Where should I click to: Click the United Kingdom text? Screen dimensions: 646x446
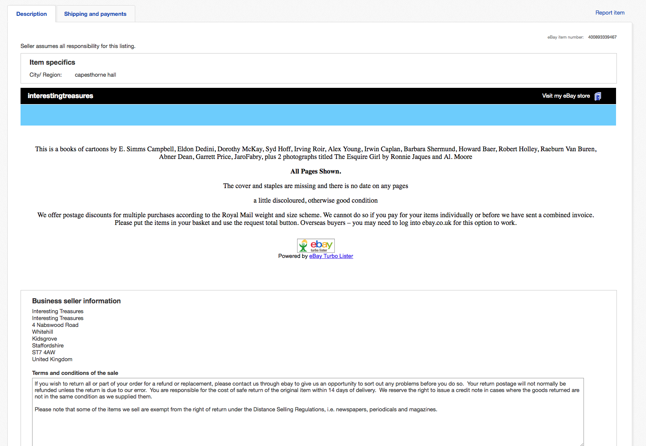(x=52, y=359)
